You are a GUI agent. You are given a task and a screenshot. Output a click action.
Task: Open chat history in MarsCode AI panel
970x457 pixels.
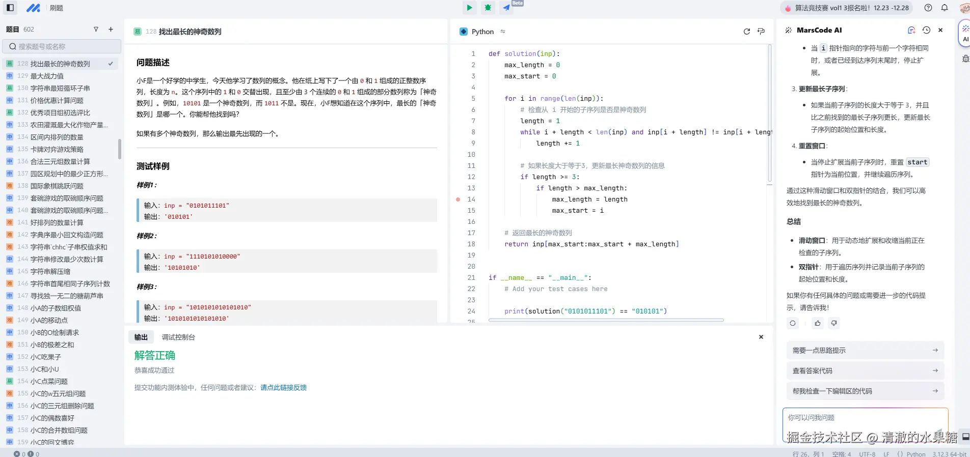(926, 31)
